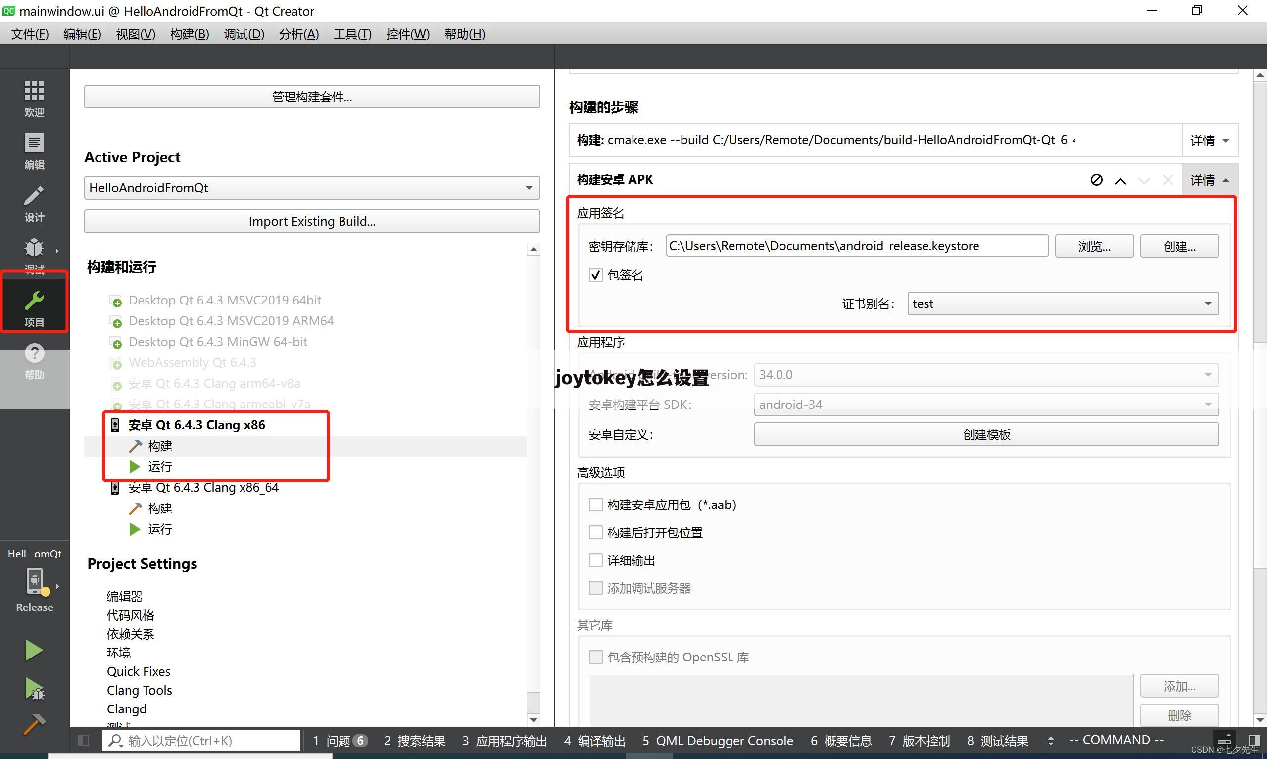The height and width of the screenshot is (759, 1267).
Task: Start debugging with the Run-Debug button
Action: pos(34,688)
